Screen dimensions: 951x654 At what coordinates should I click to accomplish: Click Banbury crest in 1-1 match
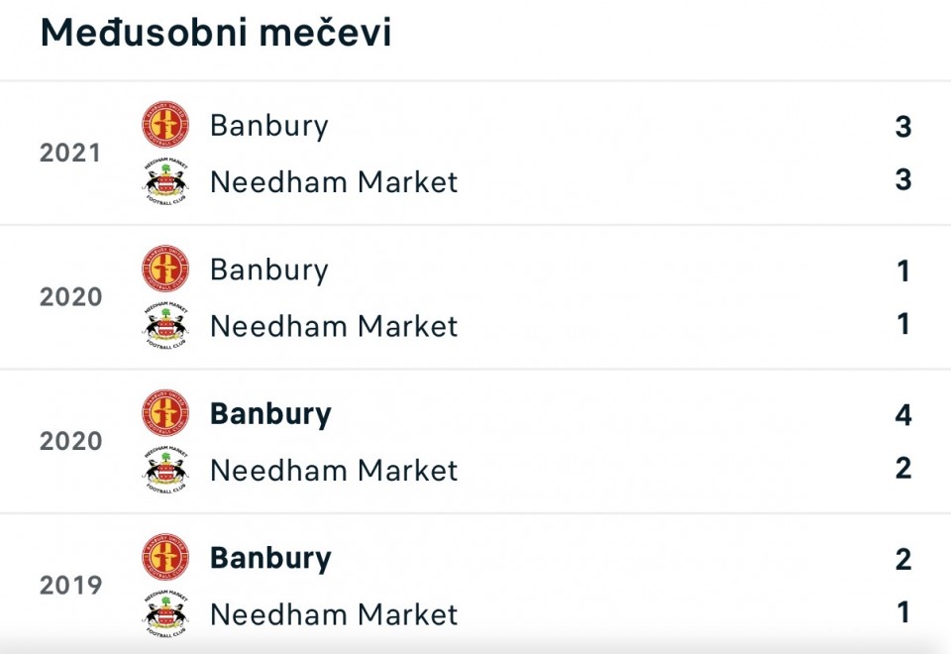164,270
